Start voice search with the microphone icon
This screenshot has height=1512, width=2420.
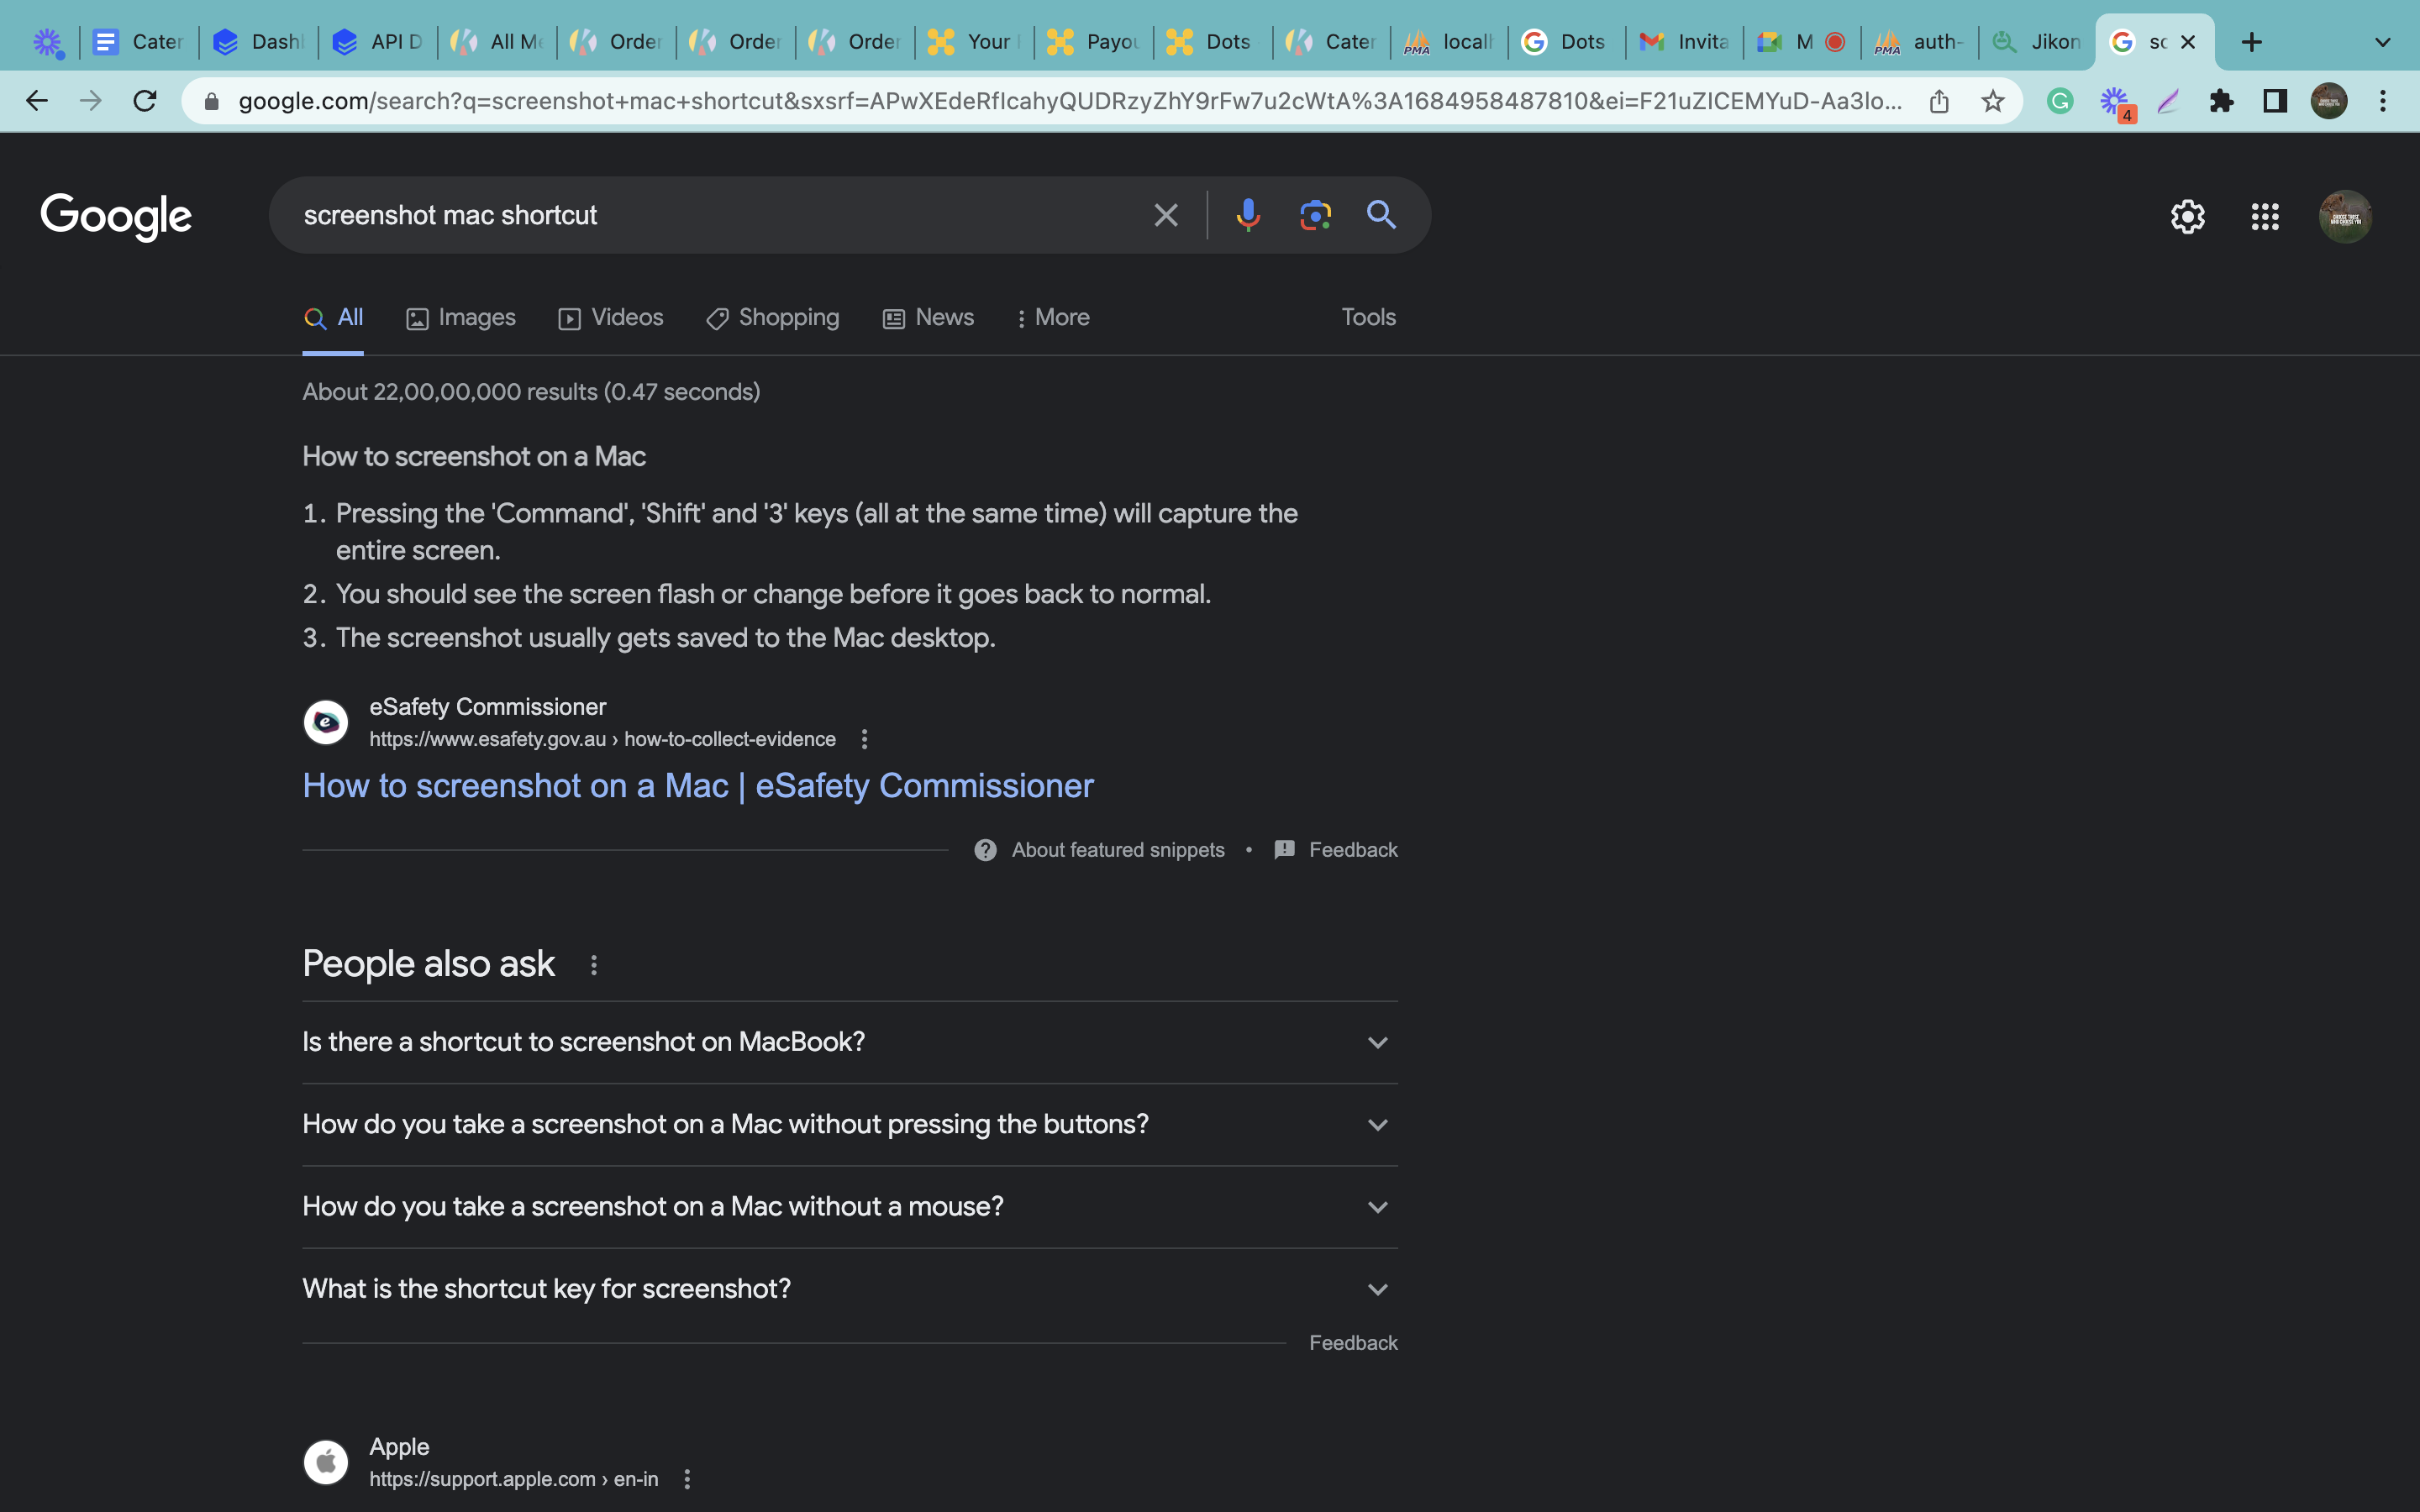(1248, 215)
